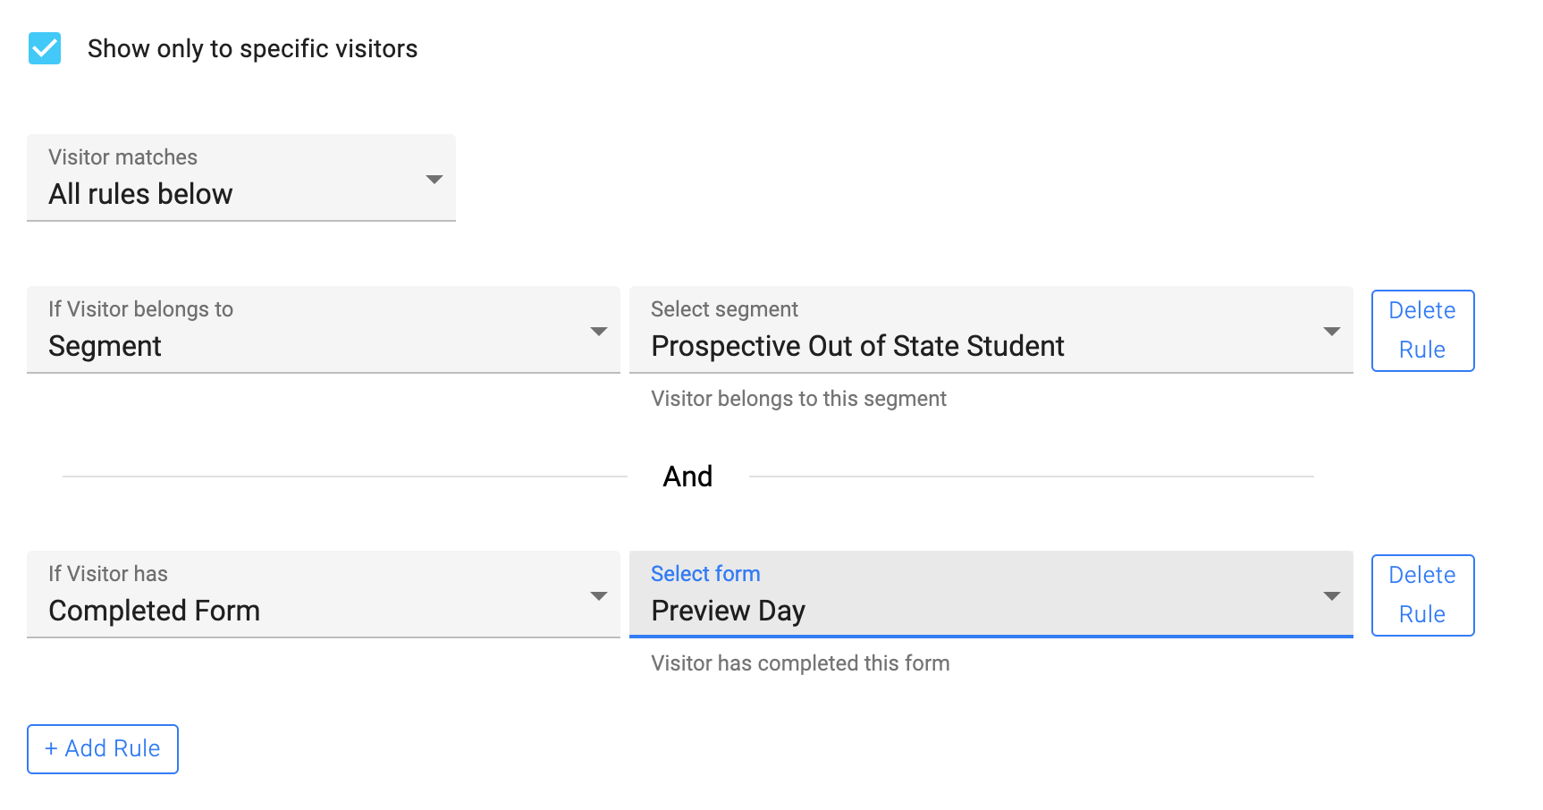1543x810 pixels.
Task: Click the caret icon in the Segment field
Action: (599, 332)
